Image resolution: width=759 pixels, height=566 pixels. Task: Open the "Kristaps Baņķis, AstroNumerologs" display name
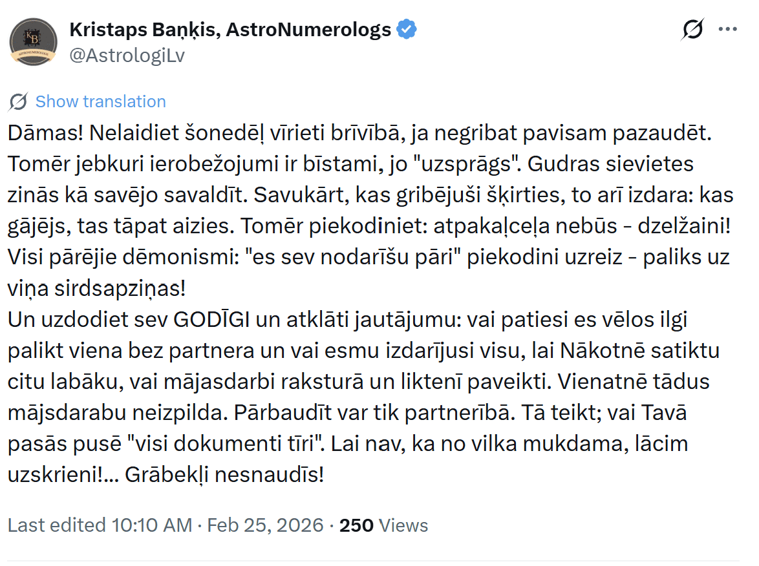click(x=230, y=30)
